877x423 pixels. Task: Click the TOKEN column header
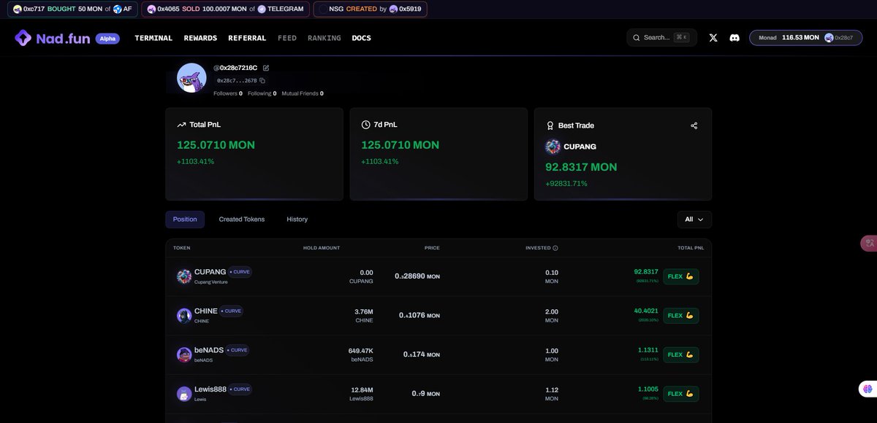tap(181, 248)
